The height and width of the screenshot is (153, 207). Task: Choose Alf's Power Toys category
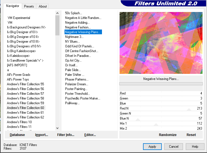coord(18,79)
